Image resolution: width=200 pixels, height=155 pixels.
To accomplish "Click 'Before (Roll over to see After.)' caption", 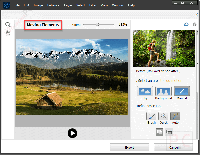I will 158,71.
